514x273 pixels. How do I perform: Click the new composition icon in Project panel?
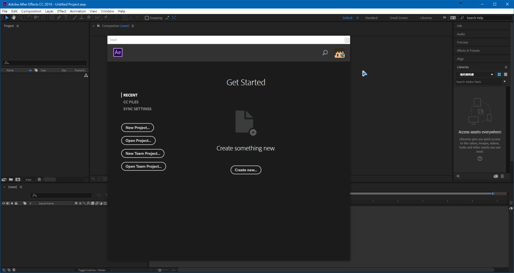(18, 180)
